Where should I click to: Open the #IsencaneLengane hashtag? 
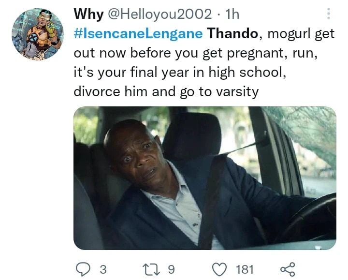click(138, 34)
